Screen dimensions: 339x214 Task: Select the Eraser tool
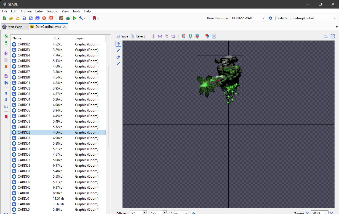tap(118, 57)
